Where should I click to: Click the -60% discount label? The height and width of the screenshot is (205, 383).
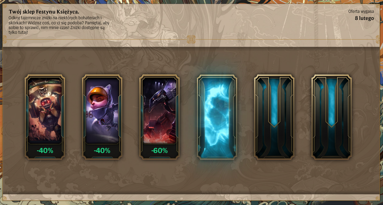pos(159,151)
